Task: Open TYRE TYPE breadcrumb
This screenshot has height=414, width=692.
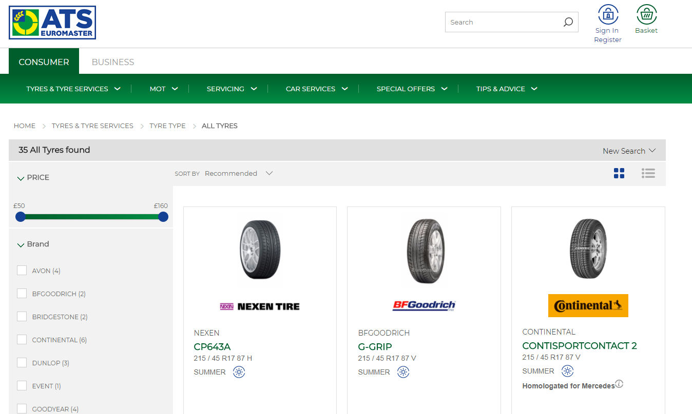Action: tap(167, 126)
